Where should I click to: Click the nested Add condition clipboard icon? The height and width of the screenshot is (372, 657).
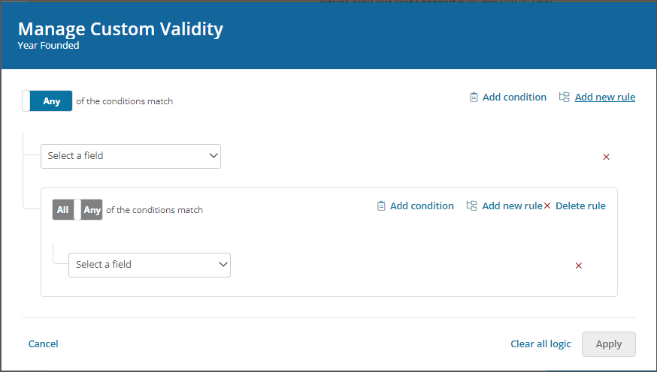point(381,205)
